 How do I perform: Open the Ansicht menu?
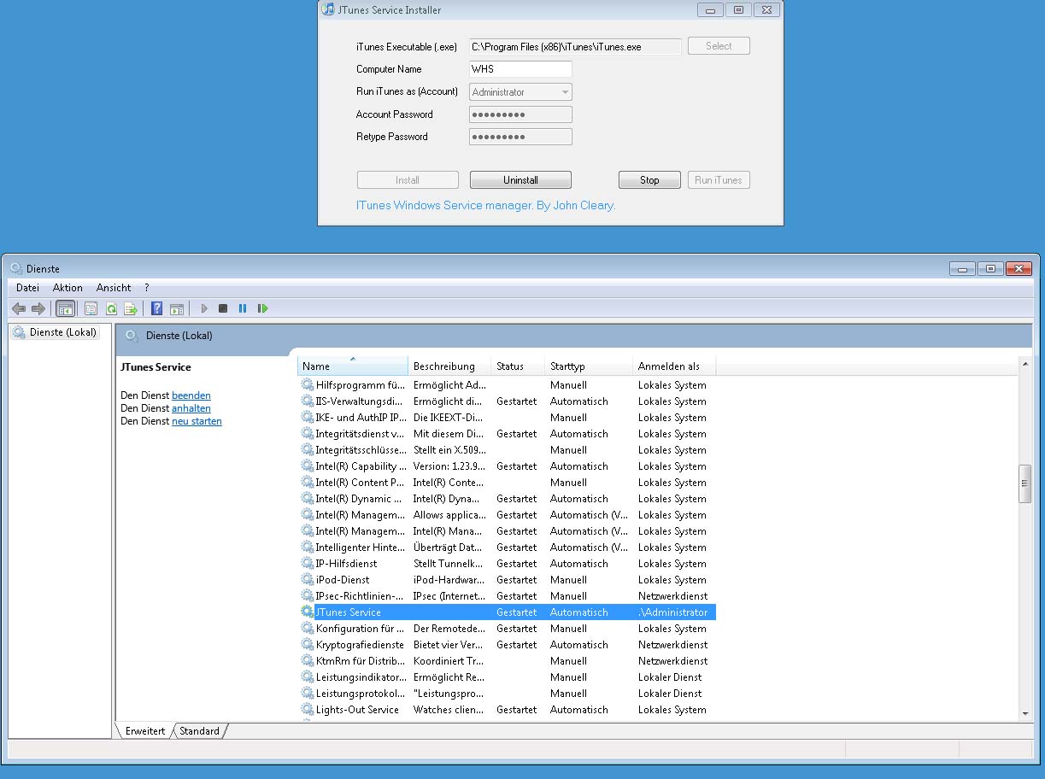(114, 288)
